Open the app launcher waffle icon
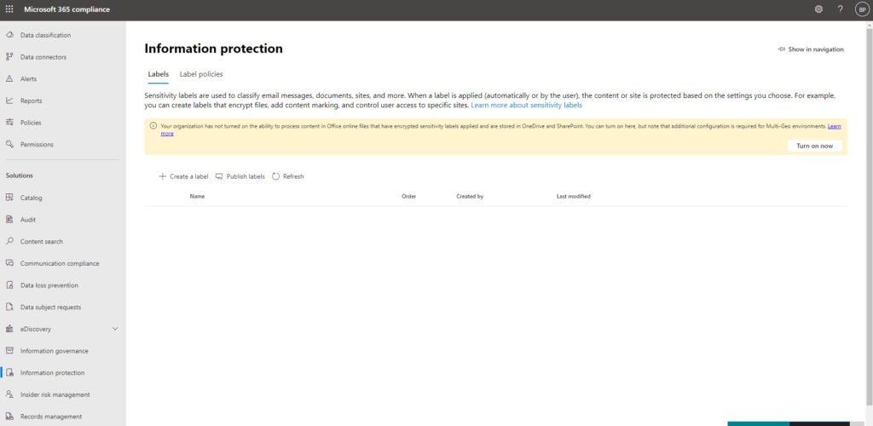 [9, 9]
